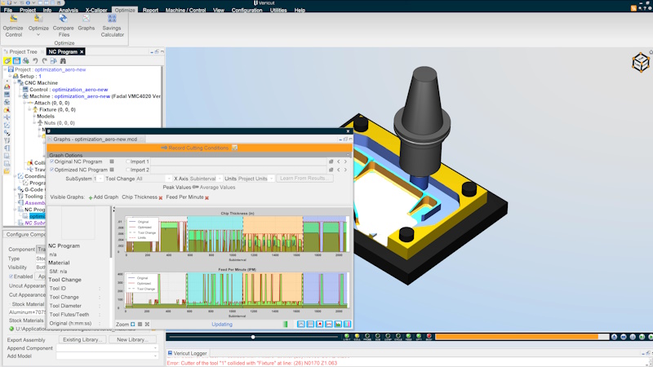The height and width of the screenshot is (367, 653).
Task: Click the red BUSY status light
Action: (429, 337)
